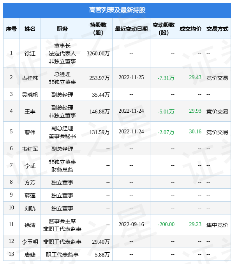This screenshot has width=231, height=264.
Task: Select the shareholding value 3260.00万
Action: pos(98,53)
